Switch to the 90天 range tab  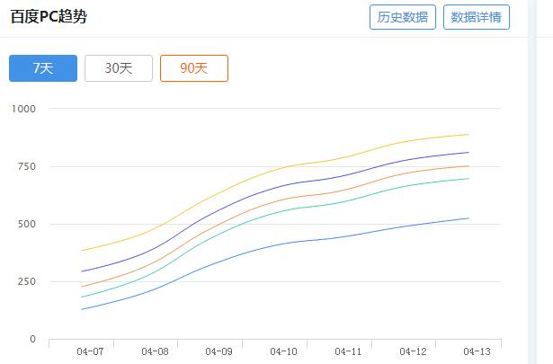(x=194, y=68)
